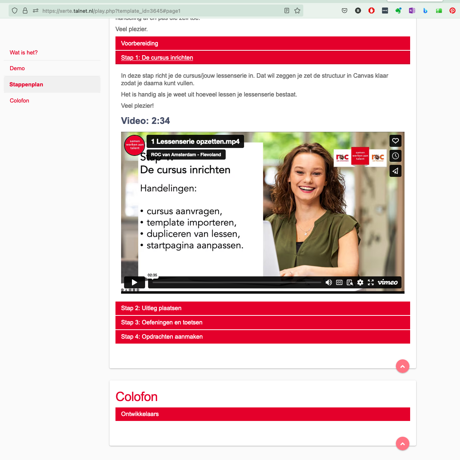Toggle reader view icon in address bar
The height and width of the screenshot is (460, 460).
287,11
